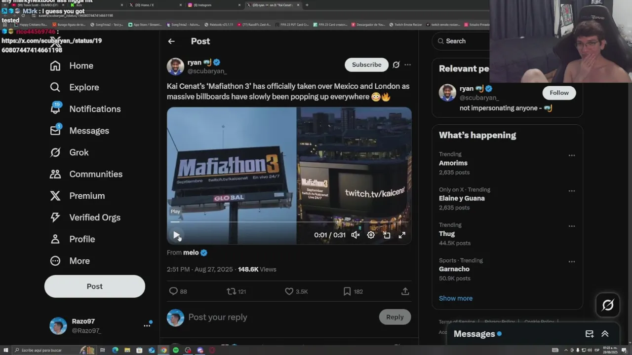Open account menu dots beside Razo97
This screenshot has width=632, height=355.
pos(147,325)
